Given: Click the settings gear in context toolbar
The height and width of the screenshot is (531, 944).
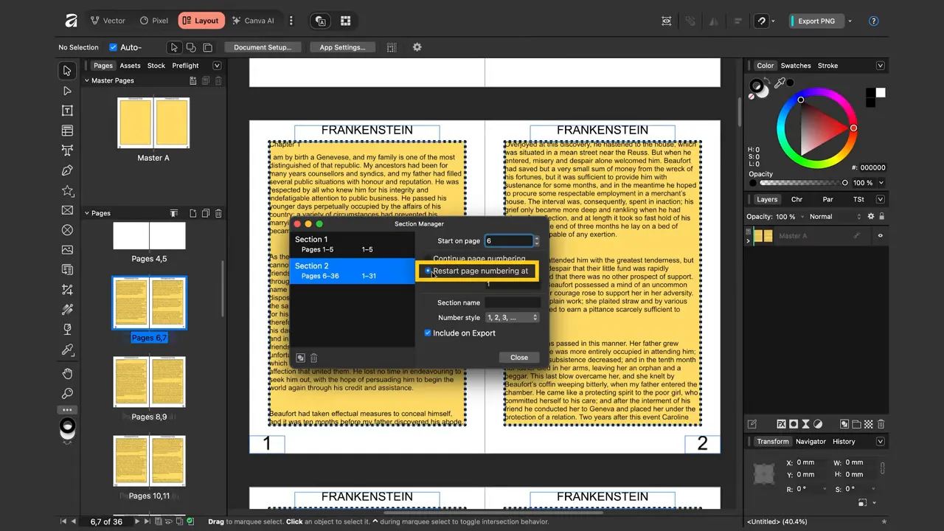Looking at the screenshot, I should (417, 47).
